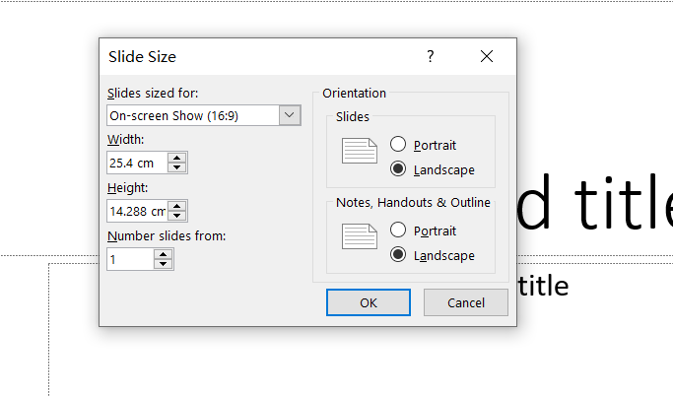Image resolution: width=673 pixels, height=396 pixels.
Task: Increase Width with up spinner arrow
Action: pos(176,158)
